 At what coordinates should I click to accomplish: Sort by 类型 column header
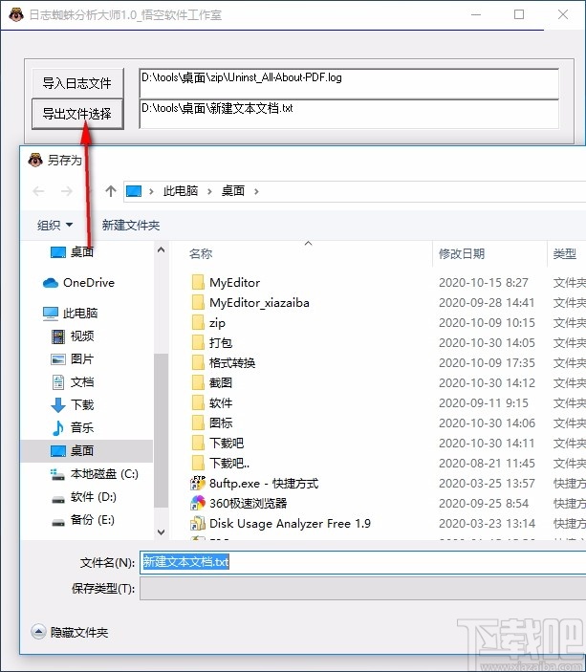tap(567, 253)
